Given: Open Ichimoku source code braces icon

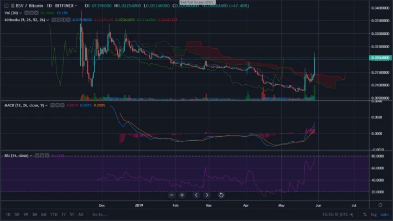Looking at the screenshot, I should [x=64, y=19].
